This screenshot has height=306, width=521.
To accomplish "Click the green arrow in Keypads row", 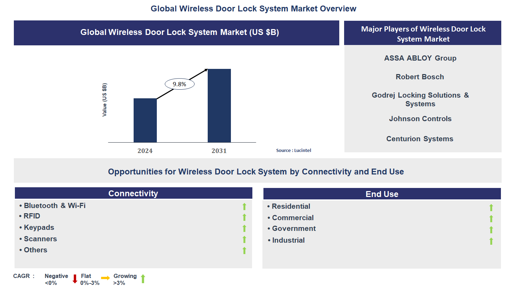I will [x=244, y=228].
